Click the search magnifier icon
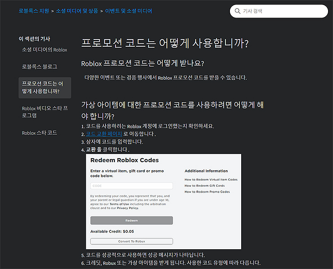Viewport: 333px width, 269px height. click(238, 11)
